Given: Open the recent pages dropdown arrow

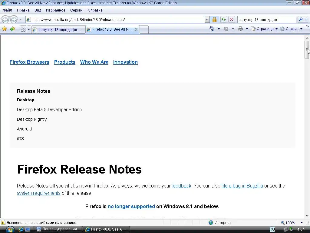Looking at the screenshot, I should point(20,20).
